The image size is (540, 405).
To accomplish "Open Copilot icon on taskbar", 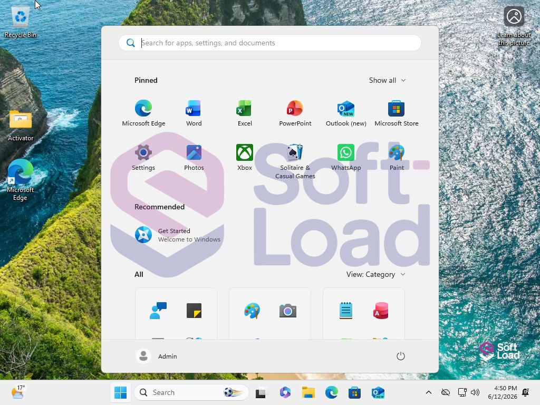I will [285, 392].
